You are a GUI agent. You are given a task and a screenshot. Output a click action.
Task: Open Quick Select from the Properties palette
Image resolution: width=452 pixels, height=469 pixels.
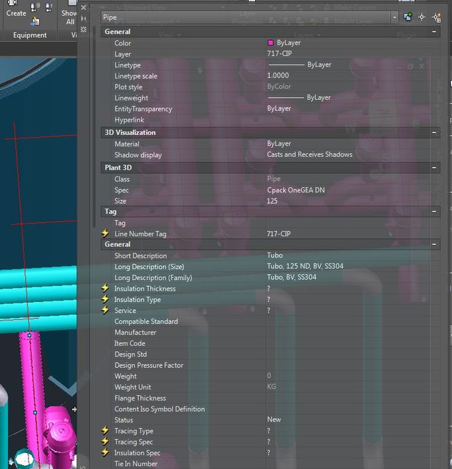point(437,17)
